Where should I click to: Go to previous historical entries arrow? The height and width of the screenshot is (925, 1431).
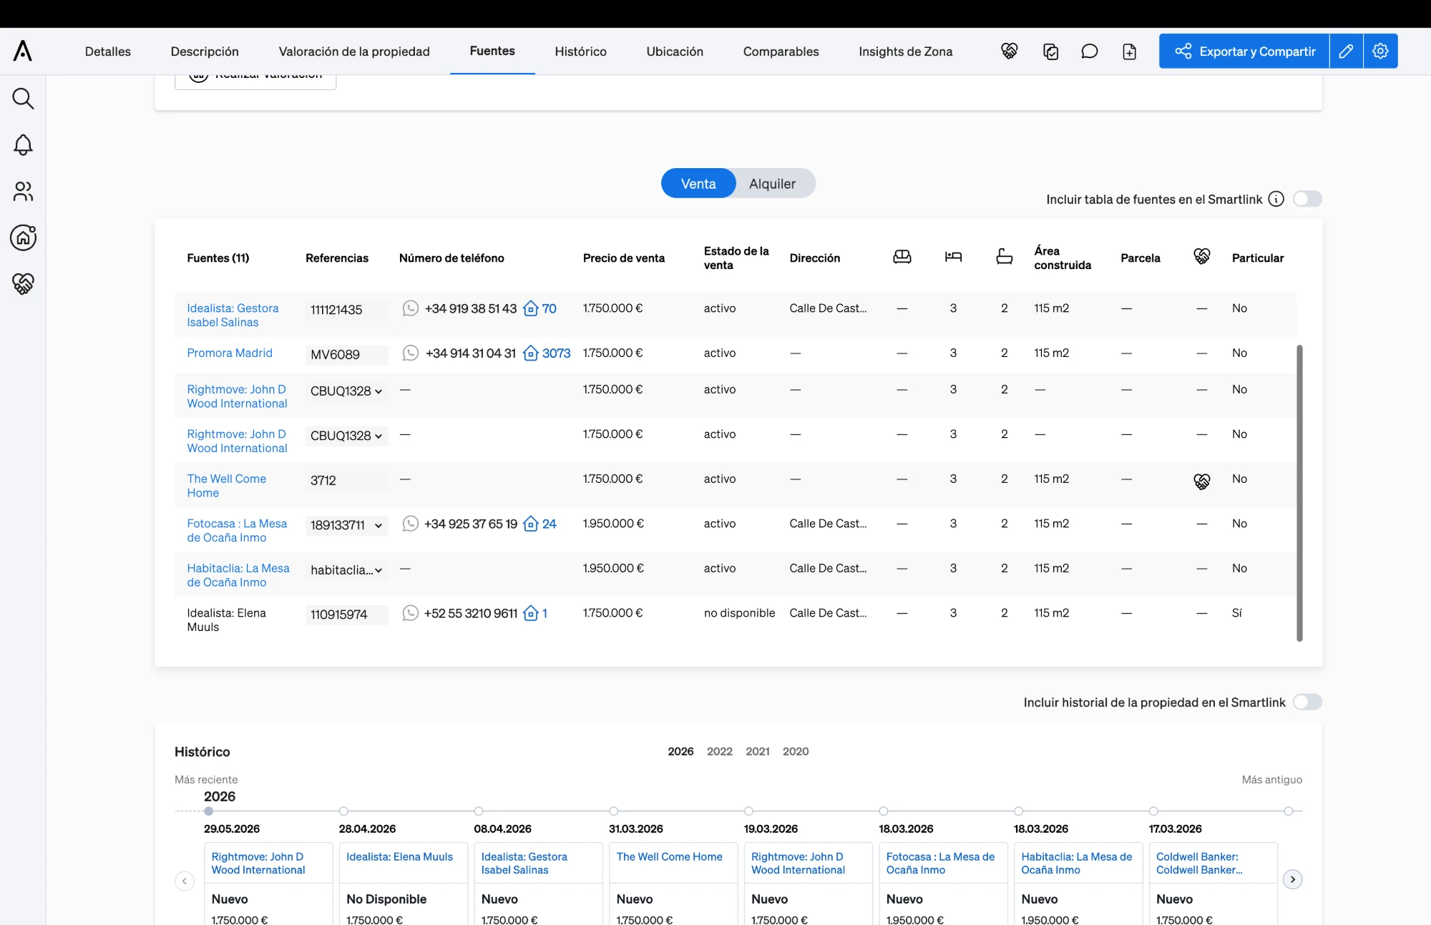185,881
